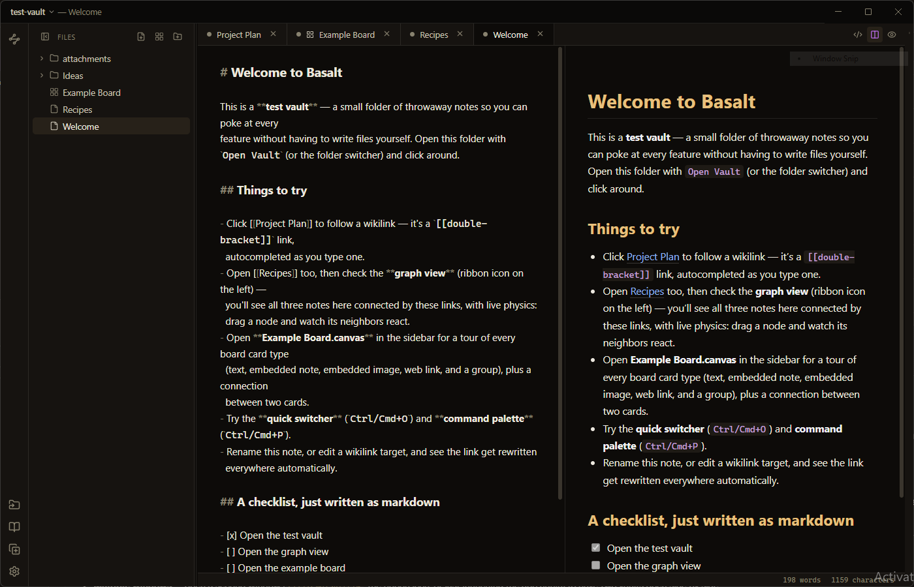
Task: Click the canvas icon beside Example Board file
Action: click(x=54, y=92)
